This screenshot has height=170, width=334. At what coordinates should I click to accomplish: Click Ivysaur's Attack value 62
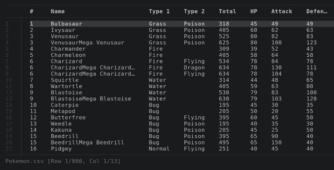(x=275, y=30)
